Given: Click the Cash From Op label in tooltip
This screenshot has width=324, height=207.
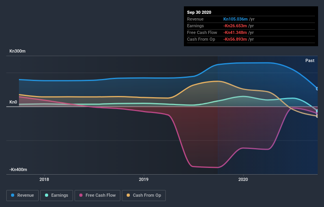Looking at the screenshot, I should 201,39.
